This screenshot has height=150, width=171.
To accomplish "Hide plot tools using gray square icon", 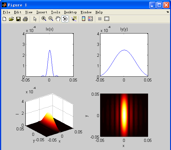I will [100, 19].
